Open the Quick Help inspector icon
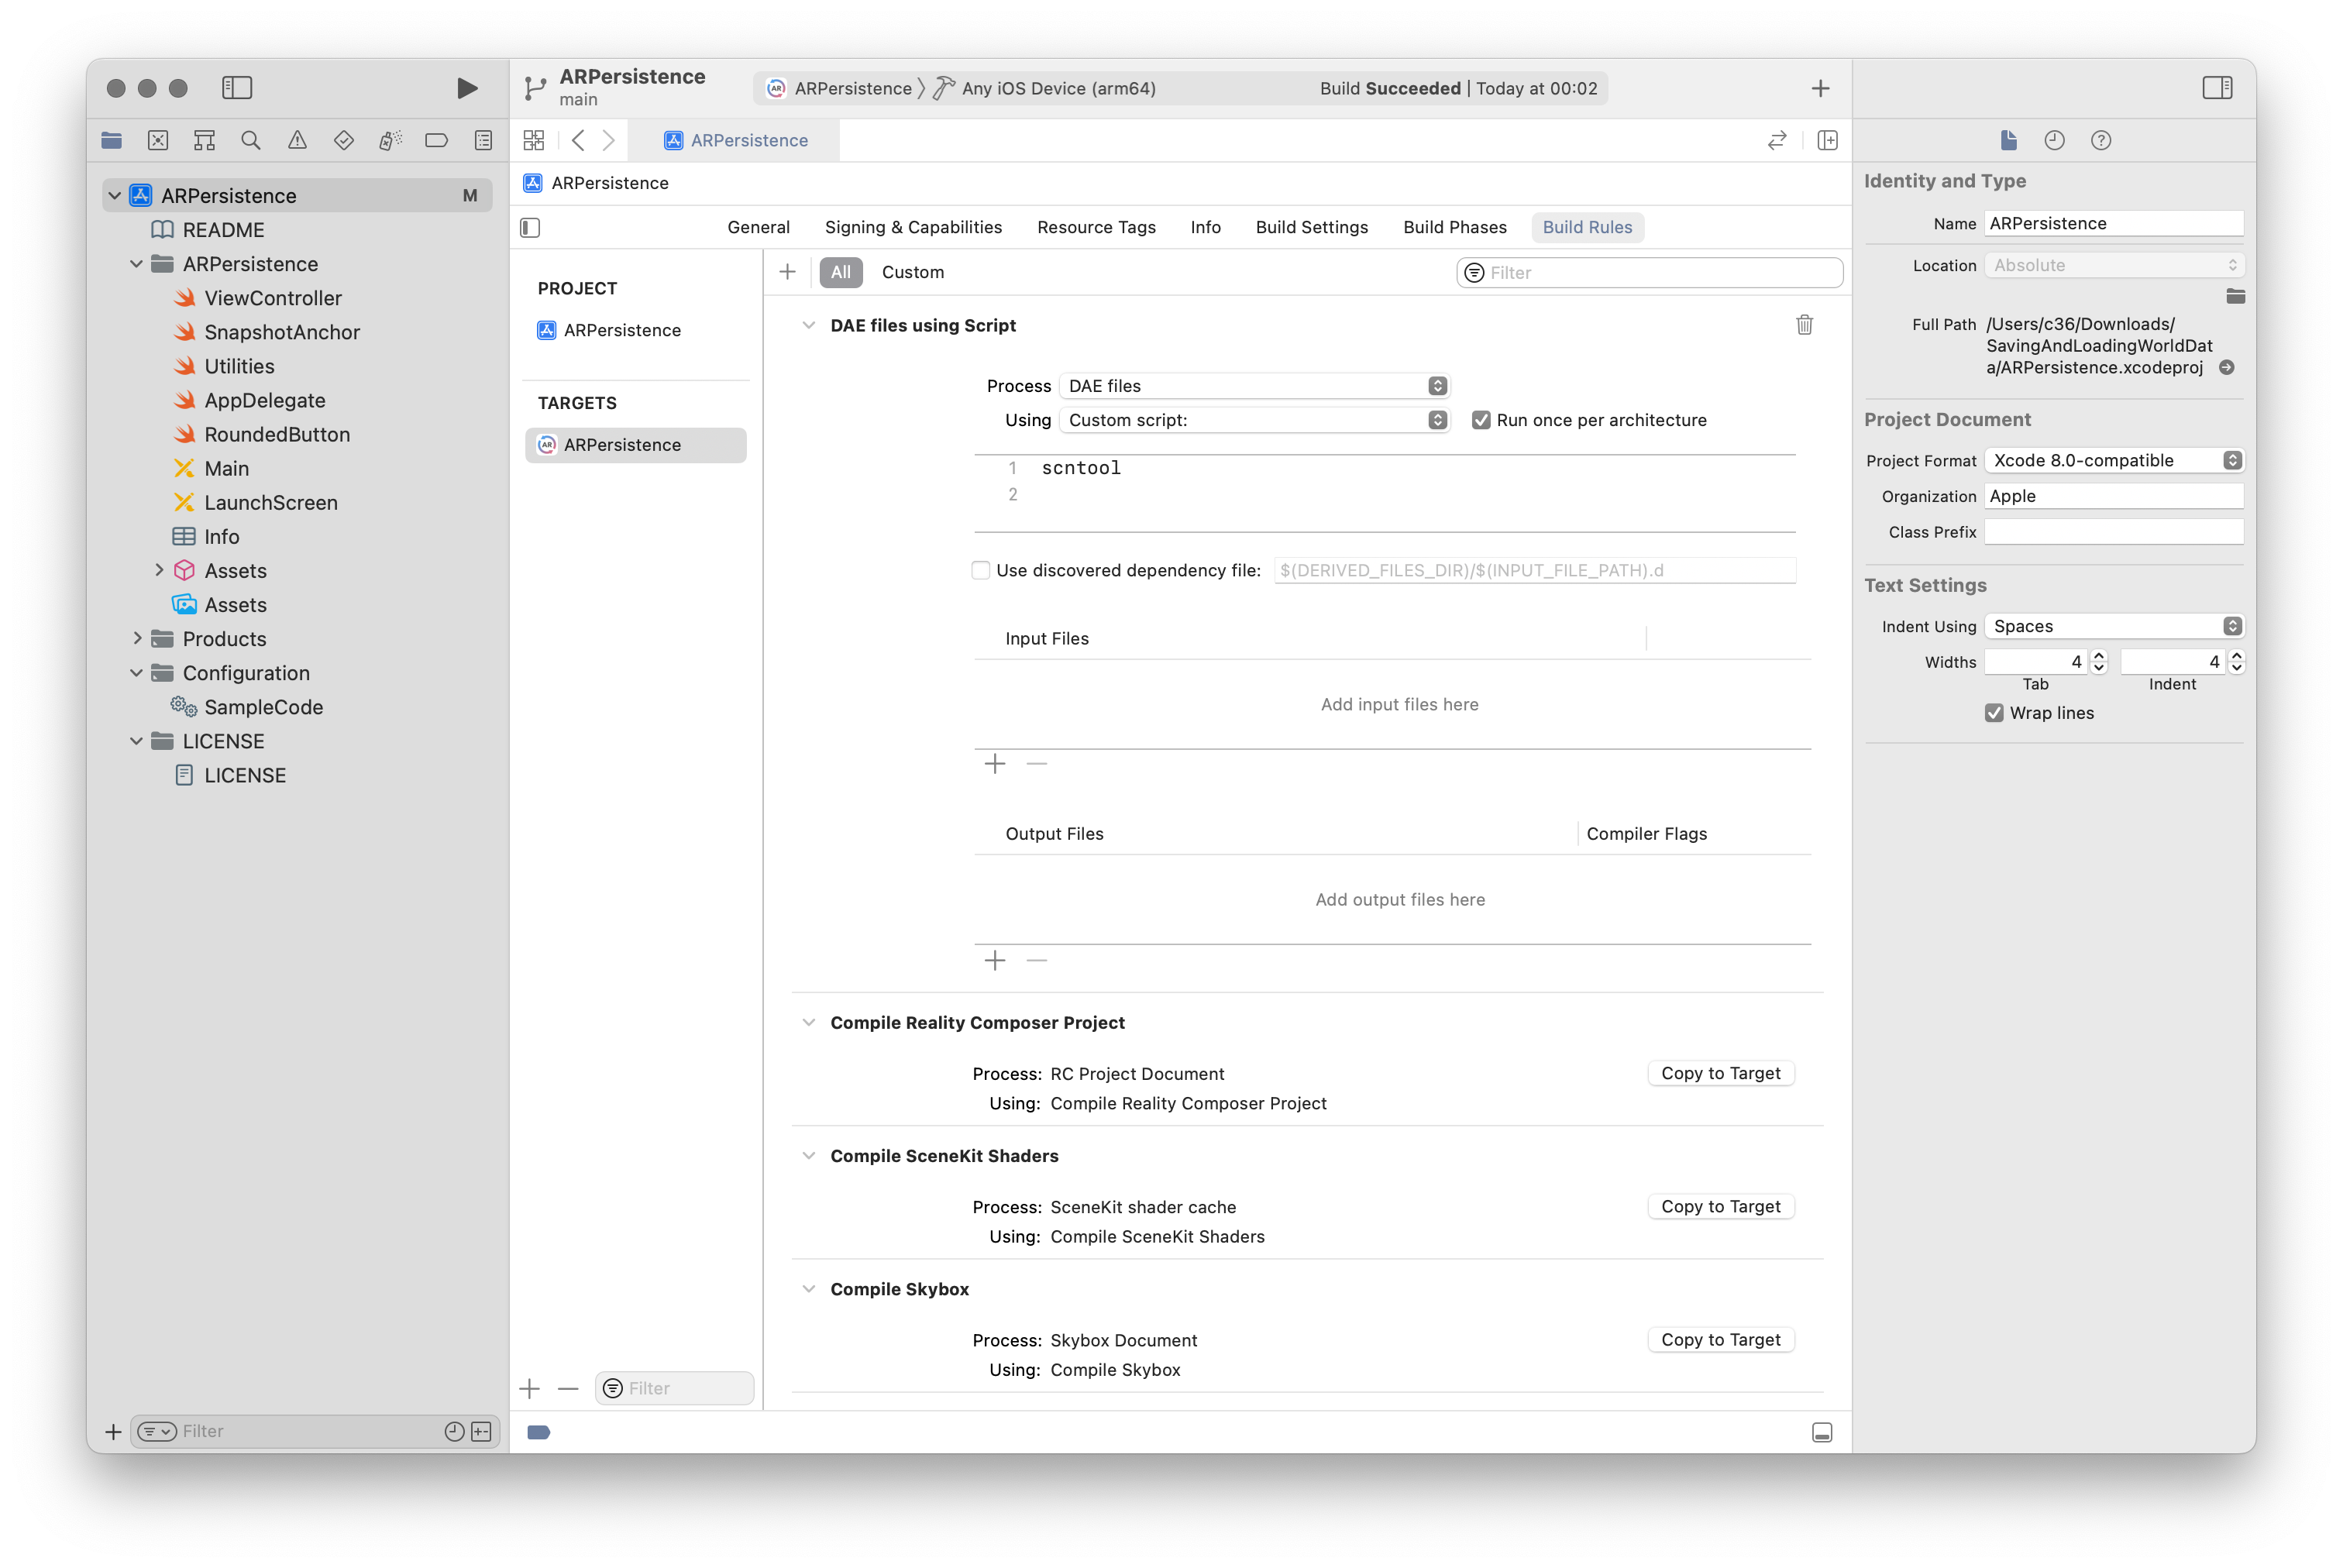This screenshot has height=1568, width=2343. click(x=2101, y=140)
